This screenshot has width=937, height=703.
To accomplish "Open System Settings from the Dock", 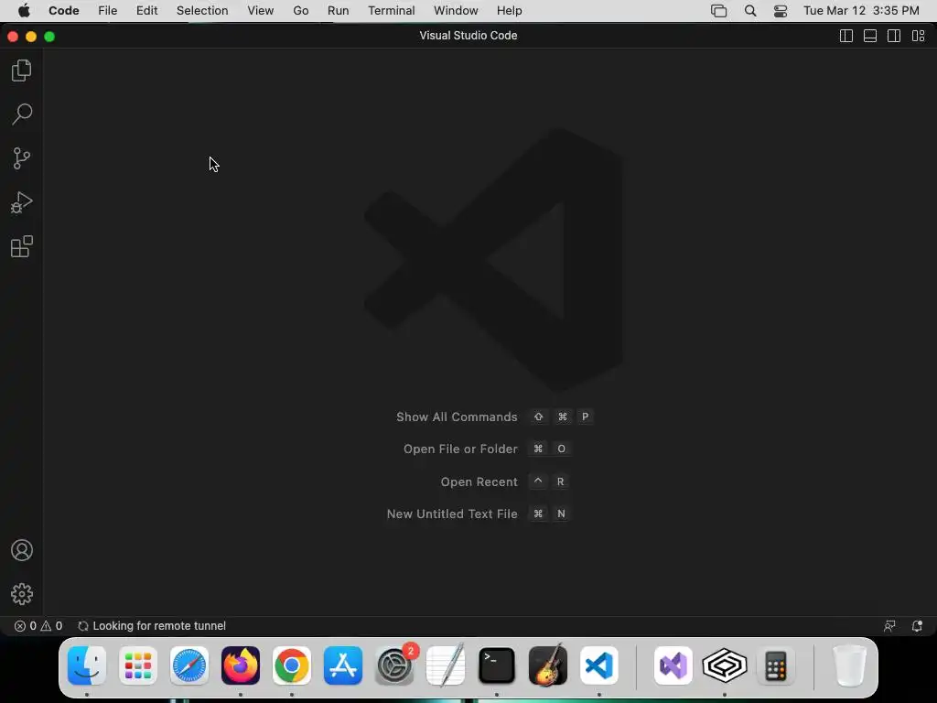I will click(394, 665).
